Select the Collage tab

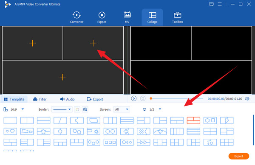click(x=152, y=17)
